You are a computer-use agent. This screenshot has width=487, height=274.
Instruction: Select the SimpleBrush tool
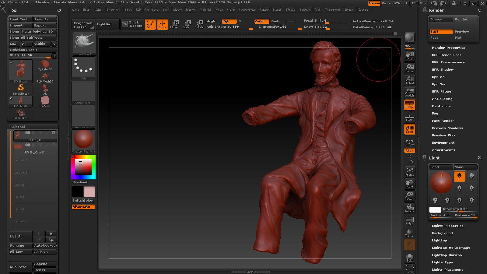21,90
